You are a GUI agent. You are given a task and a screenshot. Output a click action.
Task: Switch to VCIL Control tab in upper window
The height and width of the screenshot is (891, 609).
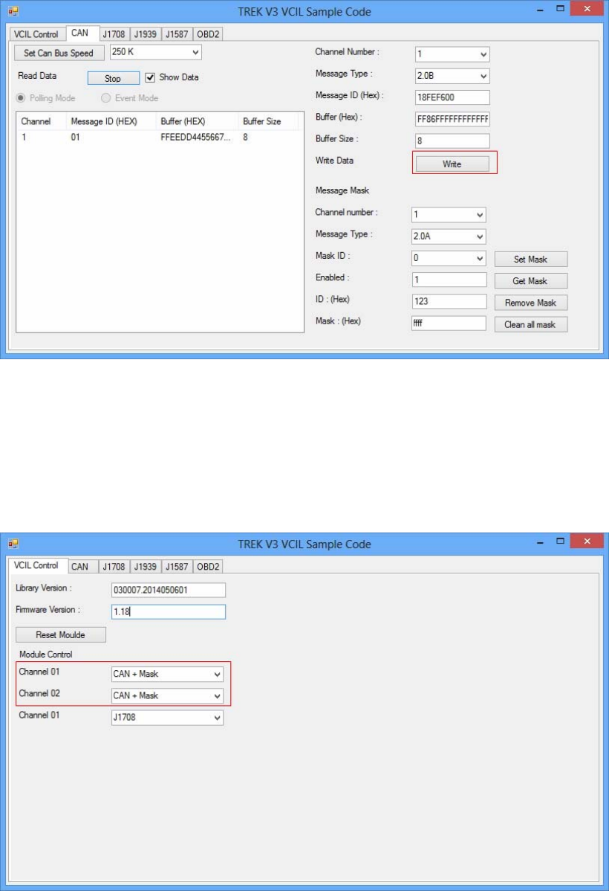[36, 34]
